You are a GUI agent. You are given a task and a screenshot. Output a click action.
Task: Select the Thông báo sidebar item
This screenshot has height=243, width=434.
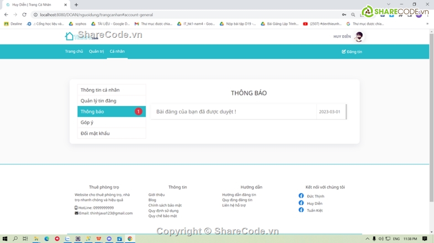pyautogui.click(x=111, y=111)
